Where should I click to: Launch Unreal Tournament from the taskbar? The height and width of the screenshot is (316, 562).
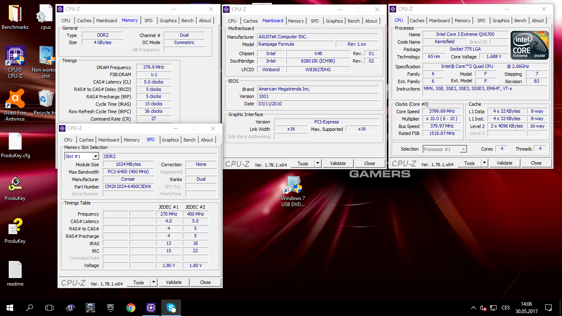coord(70,307)
